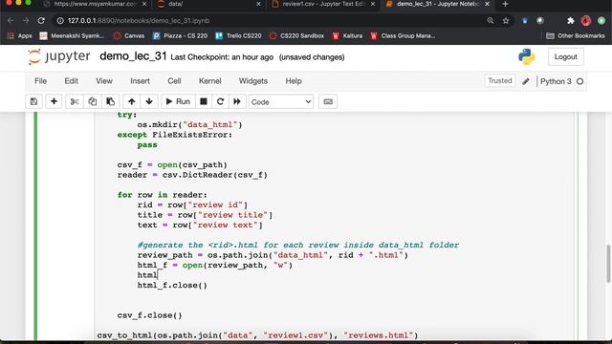Click the page vertical scrollbar thumb
This screenshot has width=612, height=344.
pyautogui.click(x=608, y=264)
